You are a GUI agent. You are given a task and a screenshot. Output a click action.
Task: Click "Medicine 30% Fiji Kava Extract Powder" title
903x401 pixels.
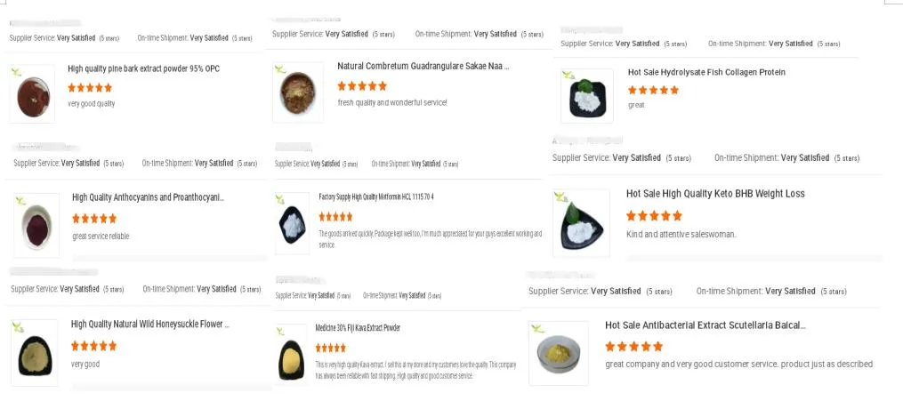click(x=358, y=328)
